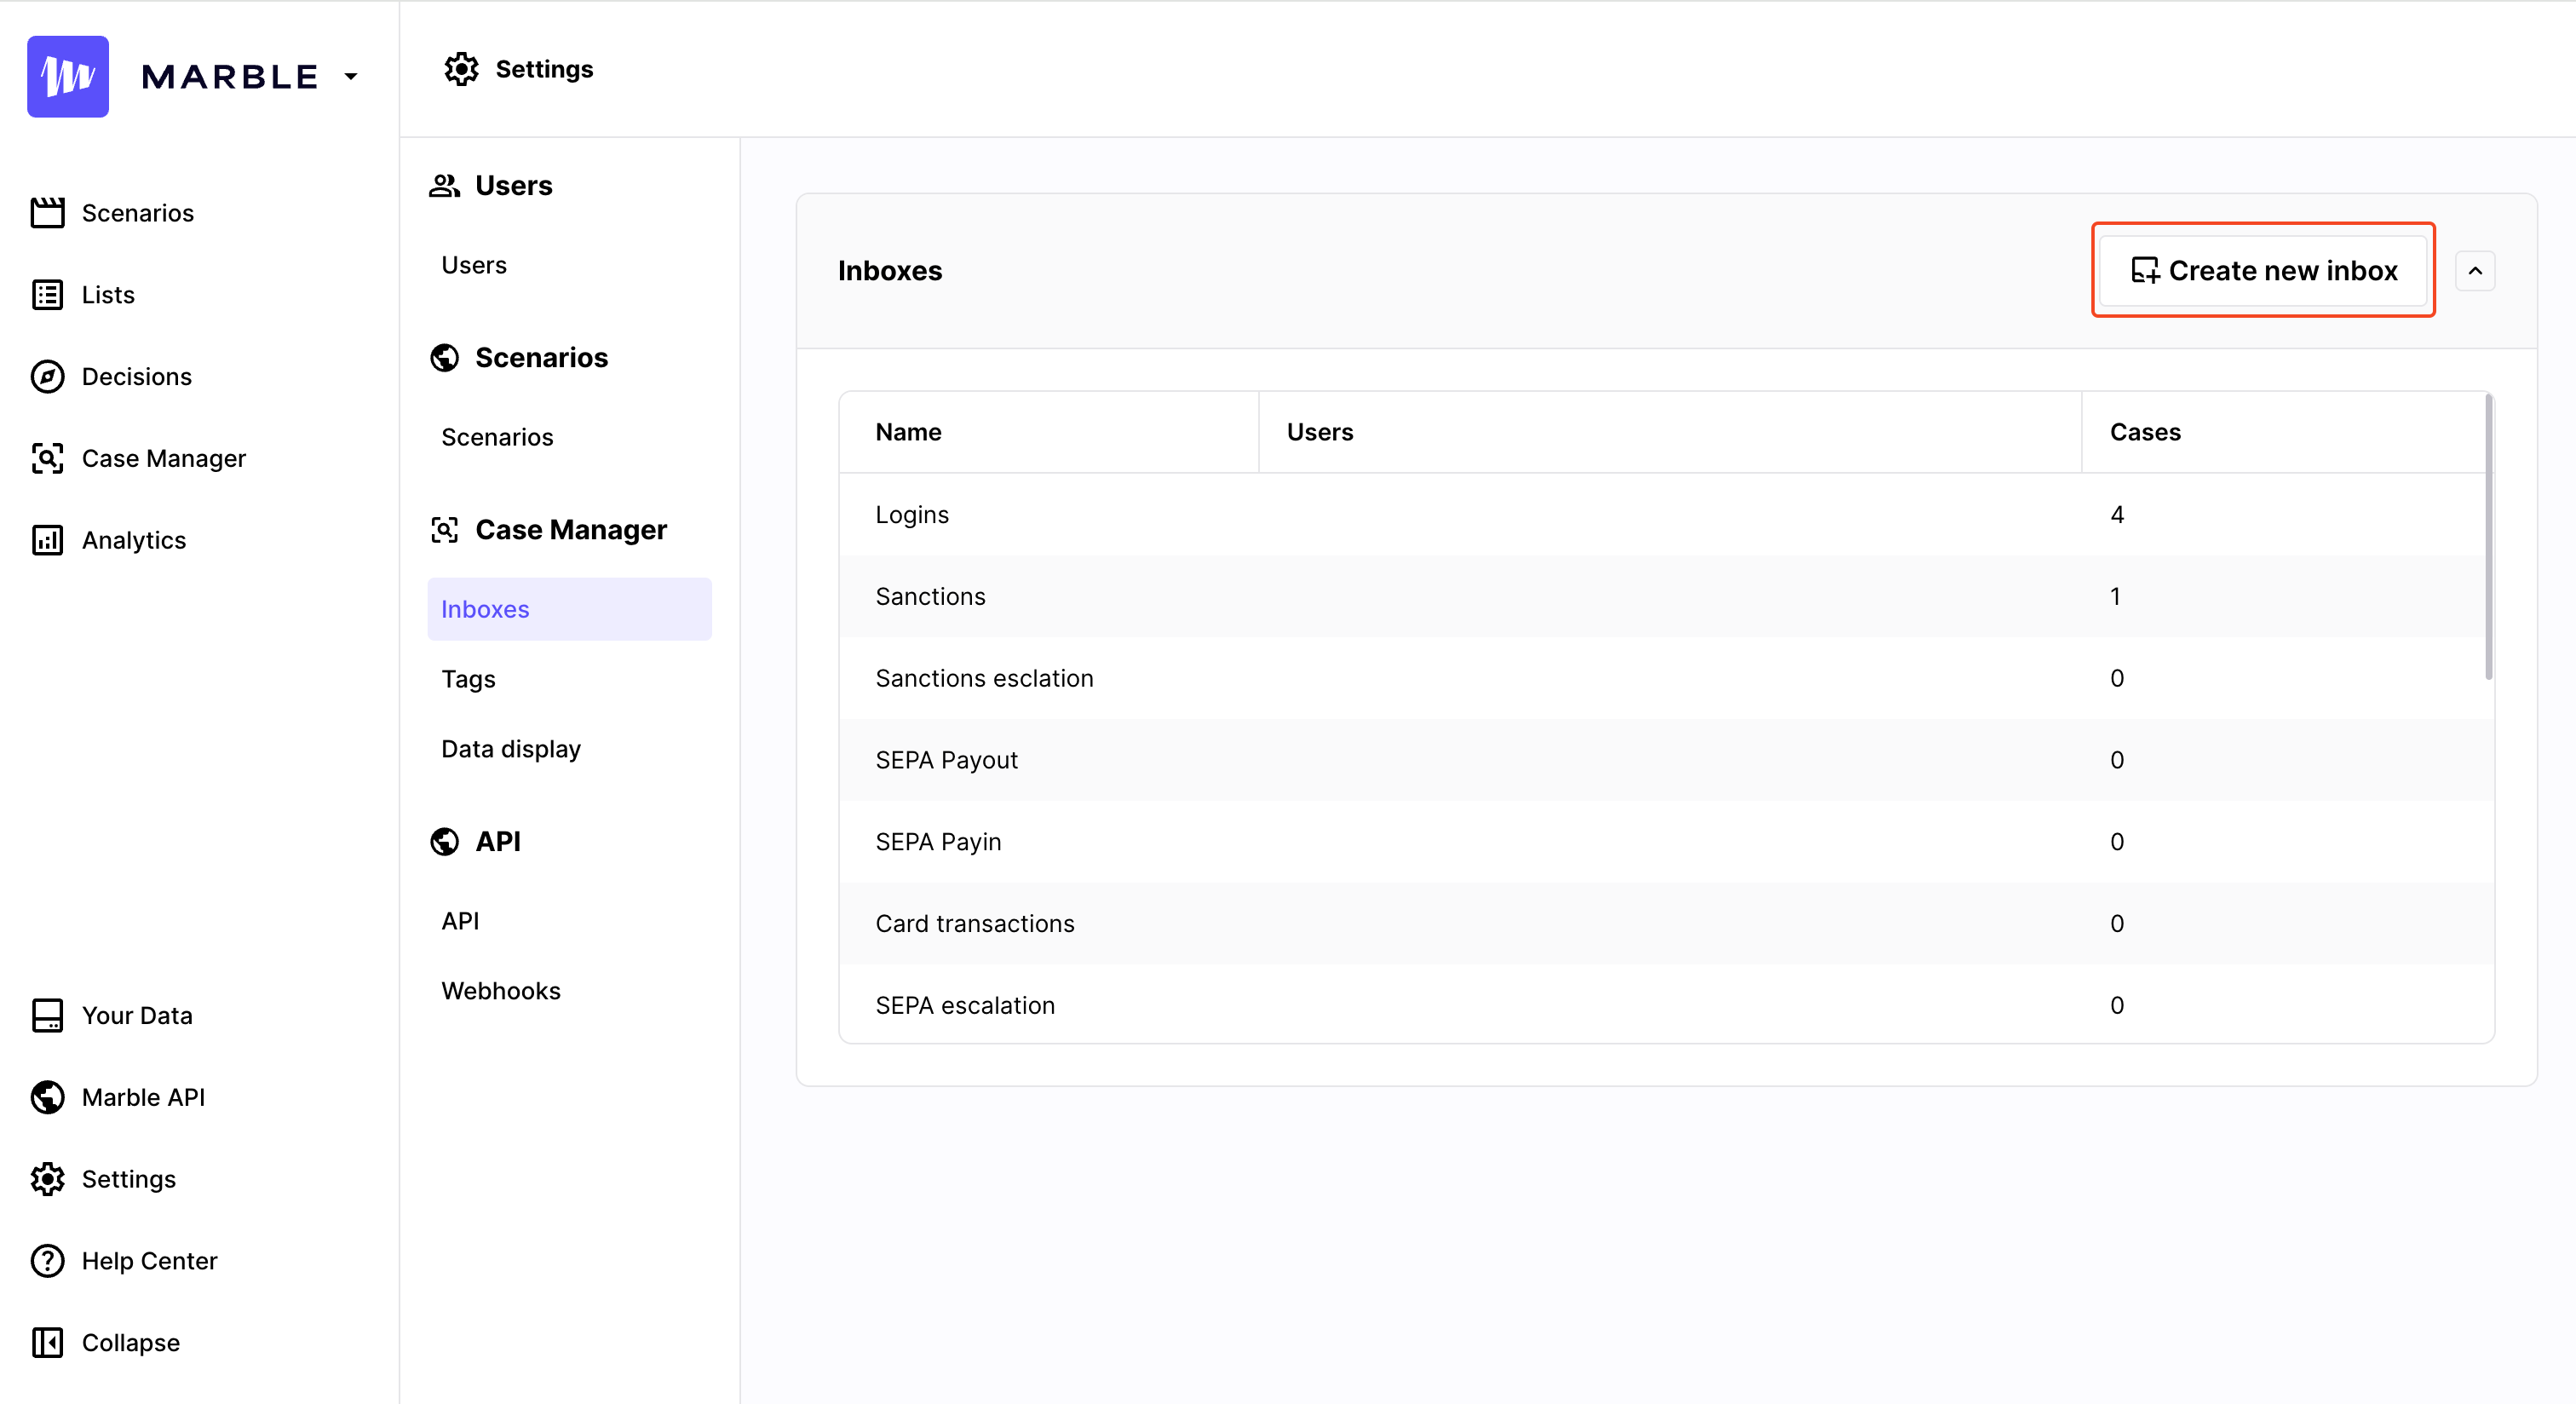Go to Data display settings

(510, 749)
